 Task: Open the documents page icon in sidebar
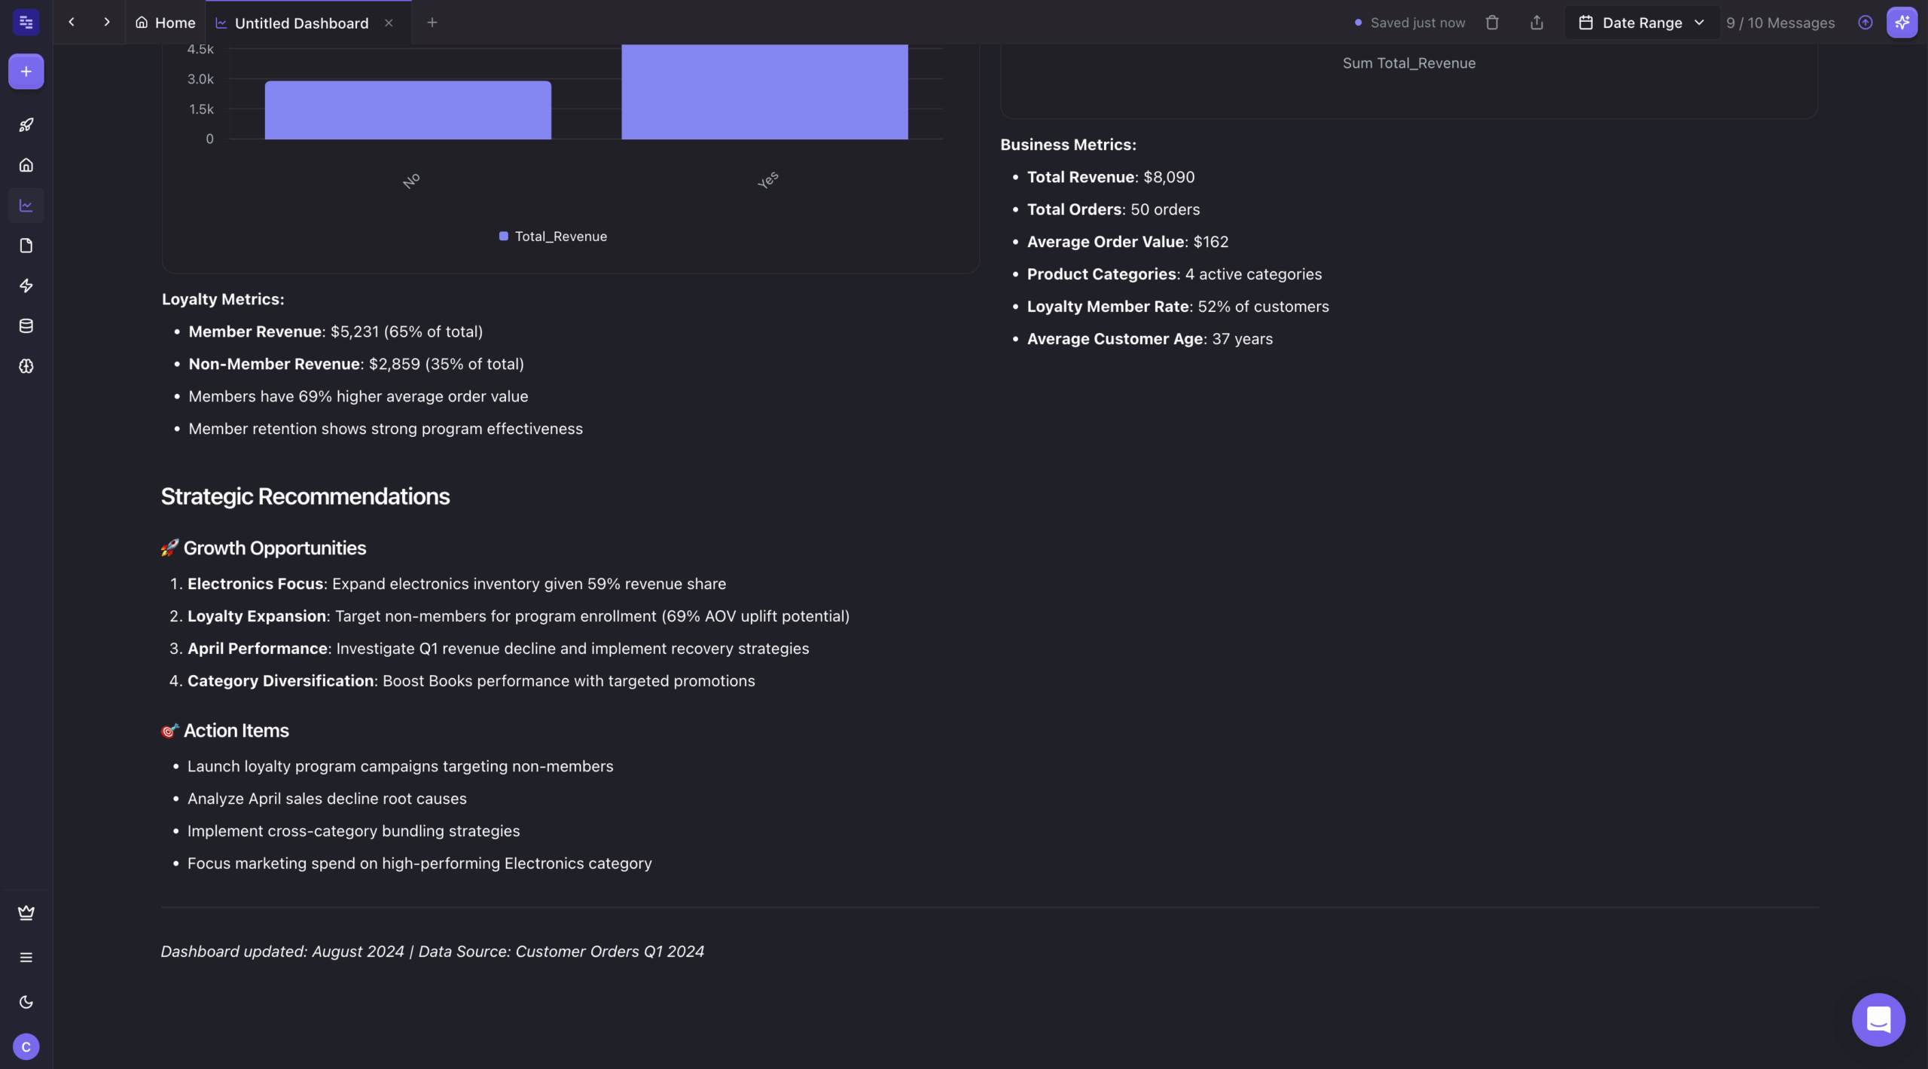(x=26, y=246)
